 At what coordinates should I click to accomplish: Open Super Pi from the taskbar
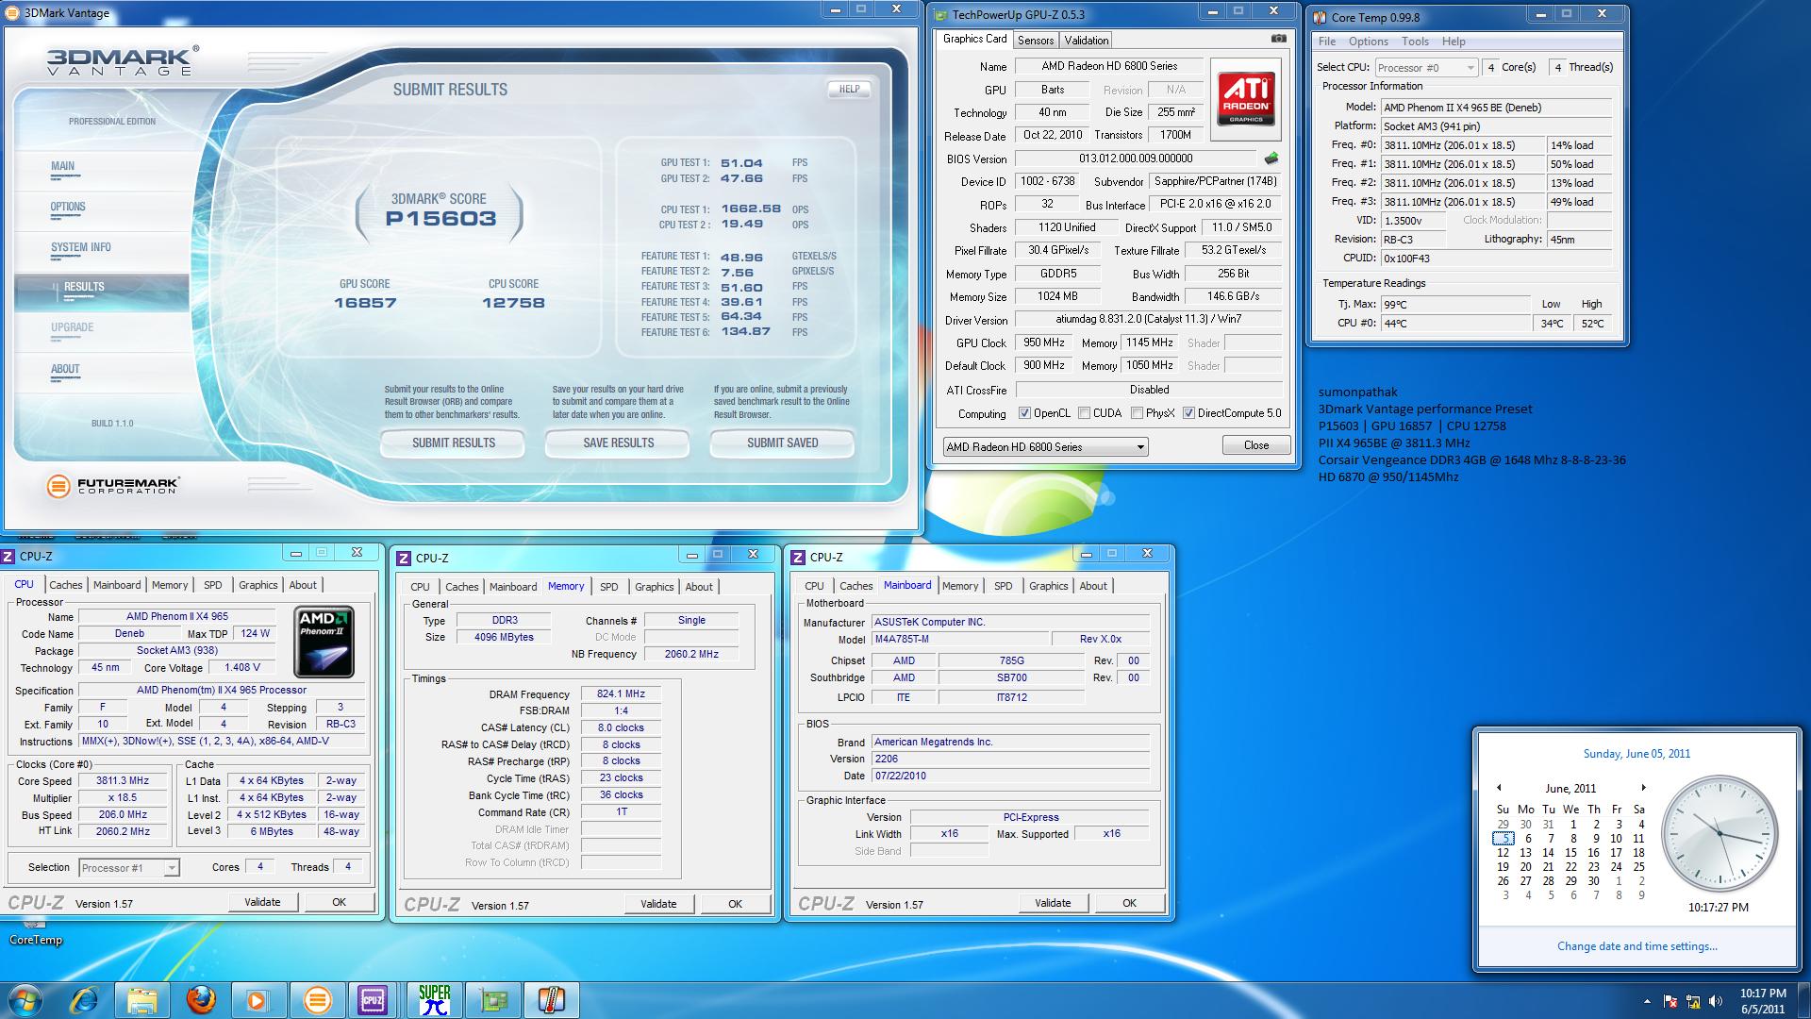[434, 999]
